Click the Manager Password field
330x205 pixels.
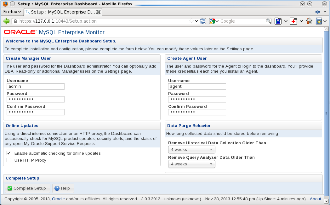click(x=36, y=99)
